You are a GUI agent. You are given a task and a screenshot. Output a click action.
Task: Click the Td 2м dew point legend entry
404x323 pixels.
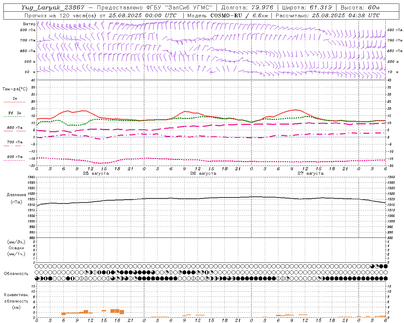tap(15, 113)
